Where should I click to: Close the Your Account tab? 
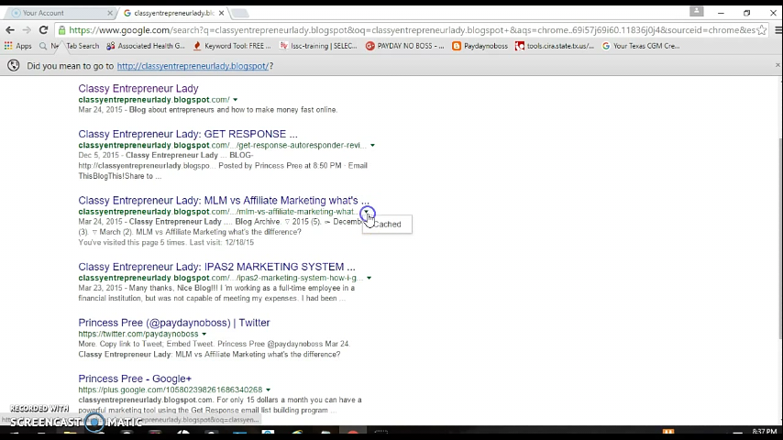coord(110,13)
